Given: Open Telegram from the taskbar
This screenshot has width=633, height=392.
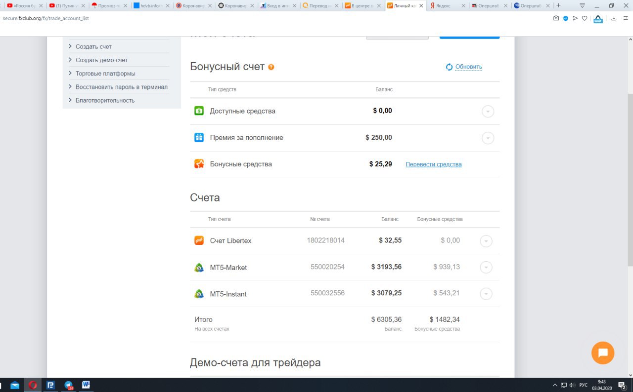Looking at the screenshot, I should point(68,385).
